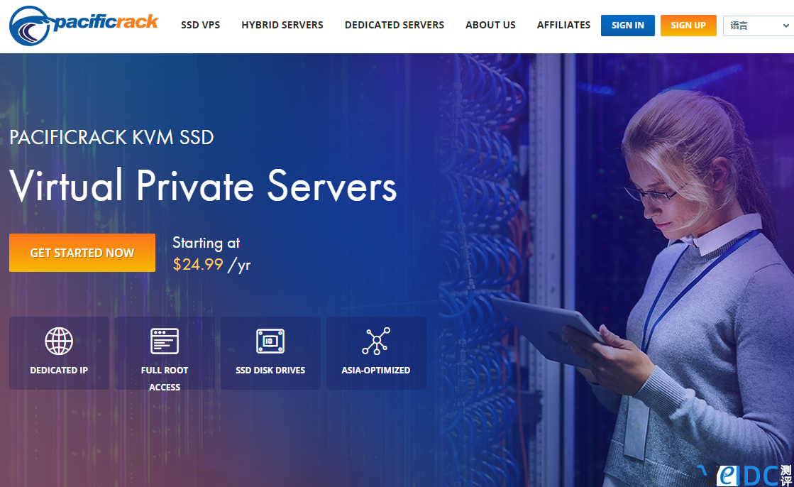Open the SSD VPS menu
Screen dimensions: 794x487
(x=200, y=25)
